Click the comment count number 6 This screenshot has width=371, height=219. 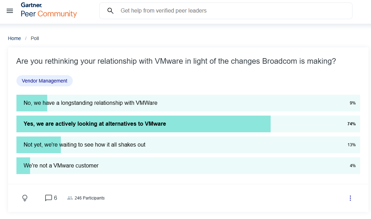(x=55, y=198)
